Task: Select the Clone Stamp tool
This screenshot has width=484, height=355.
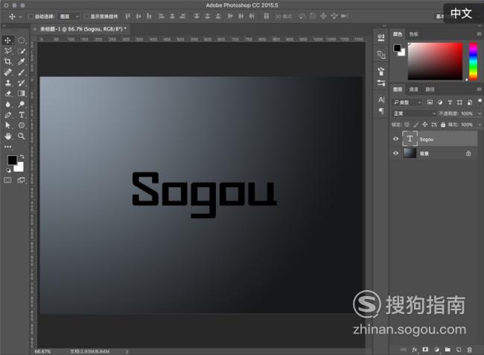Action: (7, 83)
